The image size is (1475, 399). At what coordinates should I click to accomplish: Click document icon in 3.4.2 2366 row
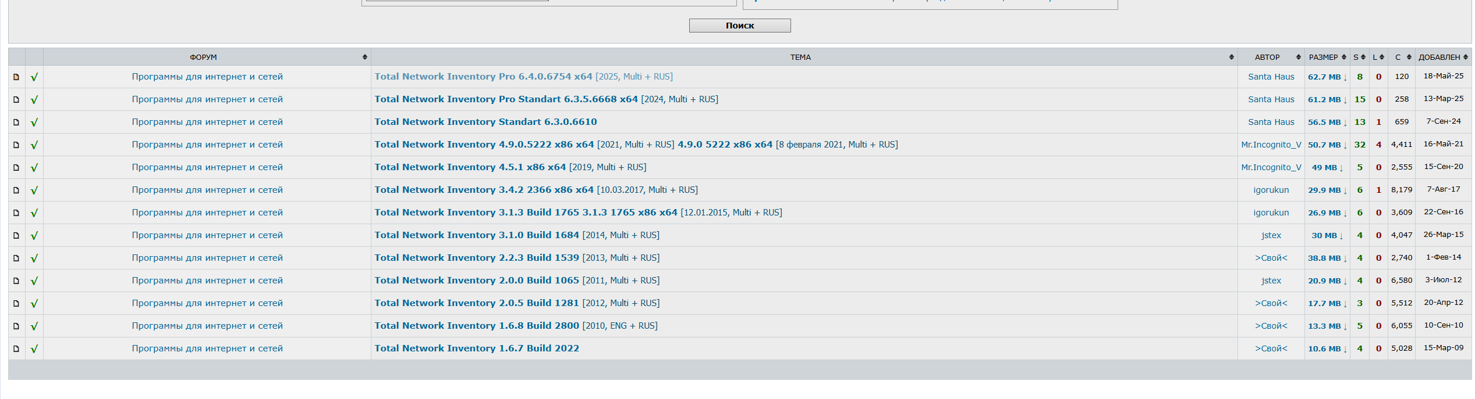16,190
